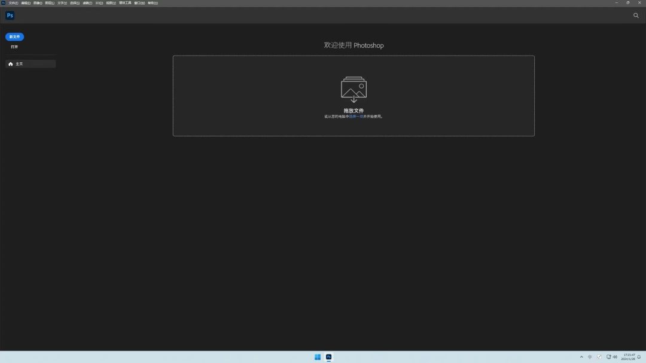Click the security shield tray icon
646x363 pixels.
[599, 357]
